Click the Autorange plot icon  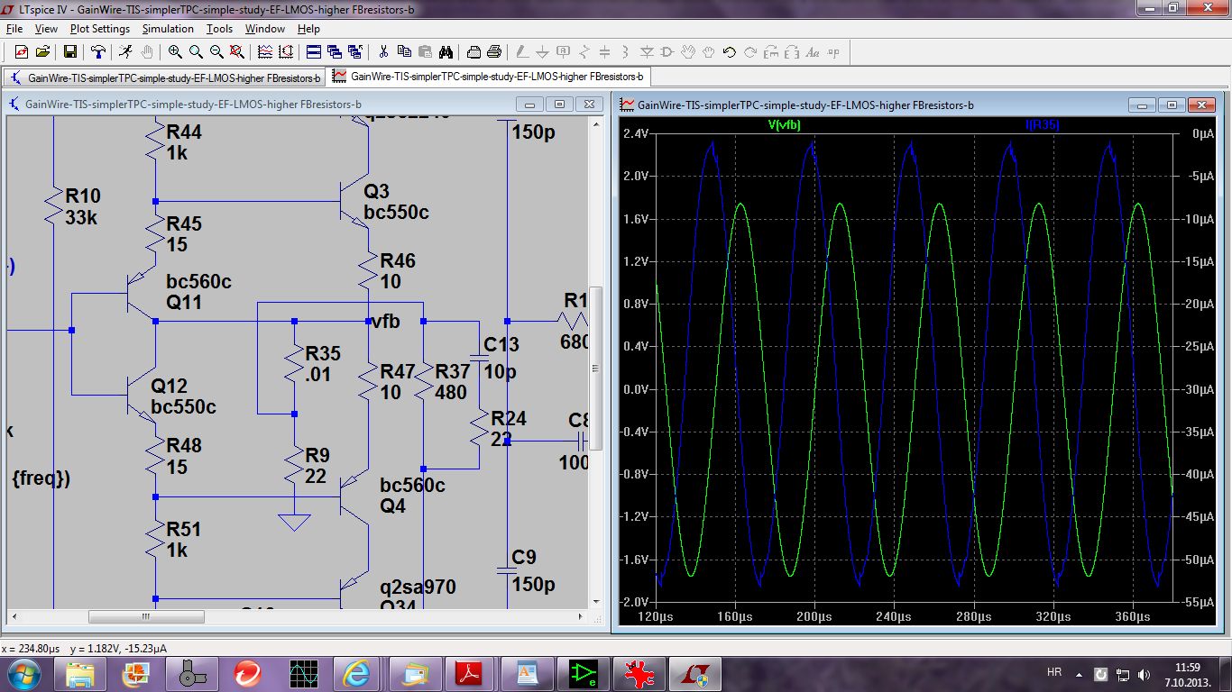[x=265, y=52]
